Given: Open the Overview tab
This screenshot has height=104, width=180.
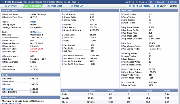Looking at the screenshot, I should tap(11, 6).
